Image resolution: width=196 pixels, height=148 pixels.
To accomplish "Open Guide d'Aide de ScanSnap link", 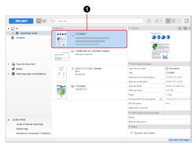I will click(x=30, y=124).
